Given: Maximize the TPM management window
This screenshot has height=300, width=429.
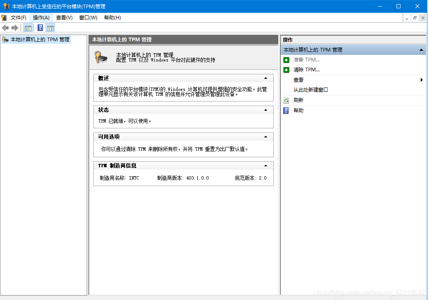Looking at the screenshot, I should pyautogui.click(x=398, y=6).
